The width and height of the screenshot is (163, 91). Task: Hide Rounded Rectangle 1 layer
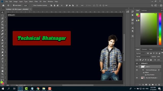[137, 78]
